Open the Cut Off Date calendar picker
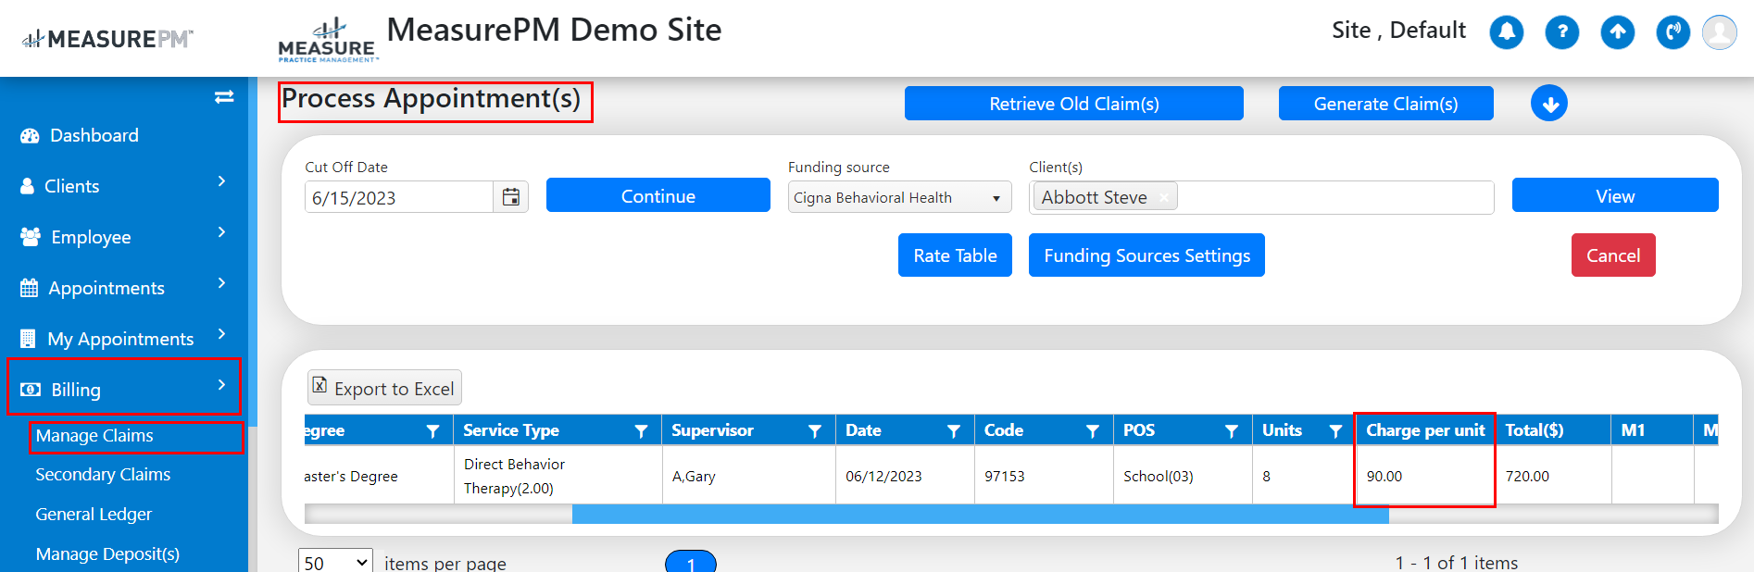 tap(511, 197)
